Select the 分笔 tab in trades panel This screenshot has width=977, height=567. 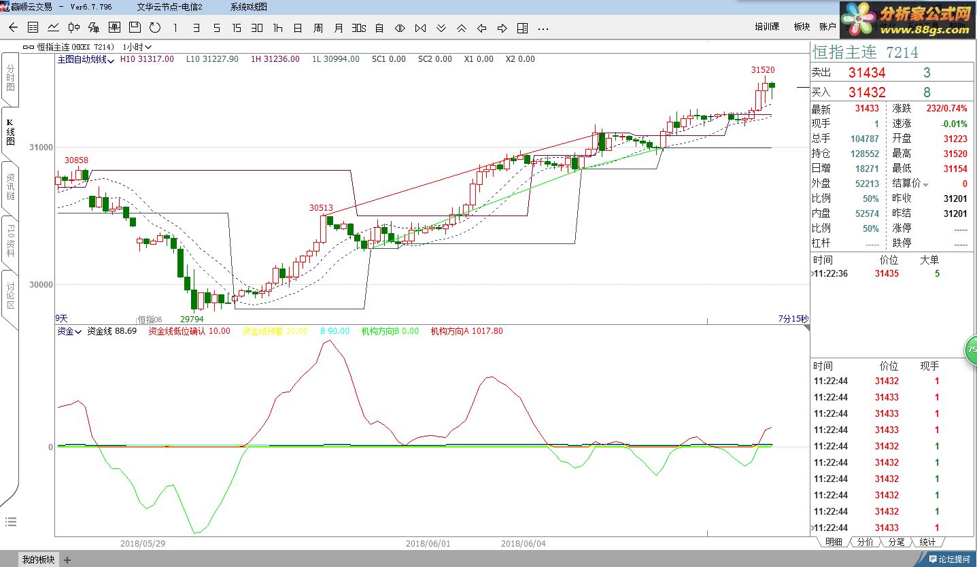(896, 542)
